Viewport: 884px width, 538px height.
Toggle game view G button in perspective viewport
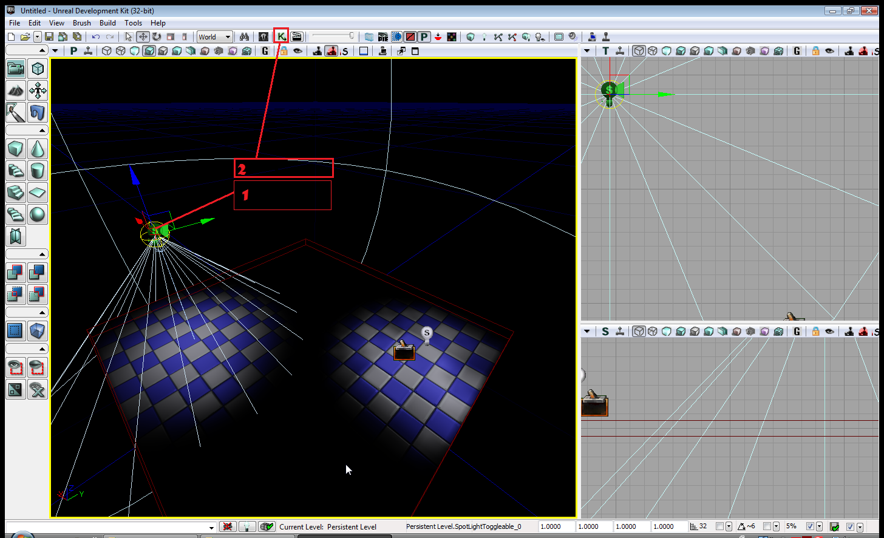265,51
